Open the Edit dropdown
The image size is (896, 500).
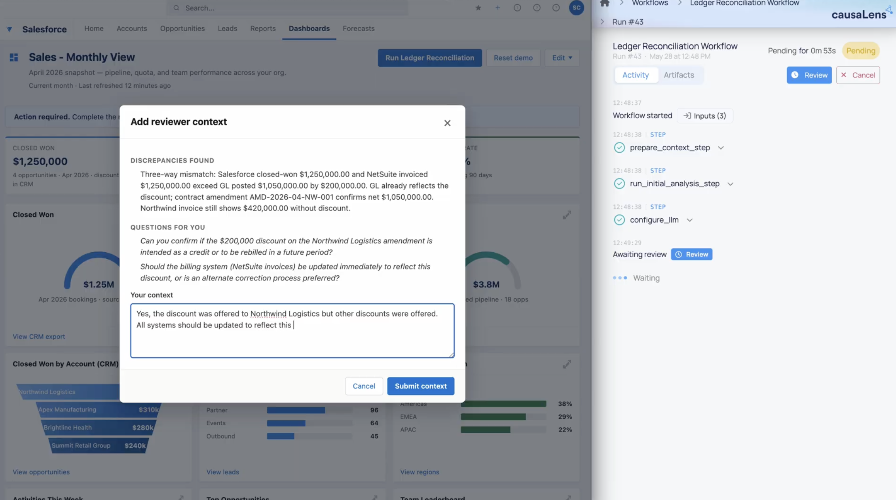[x=562, y=58]
